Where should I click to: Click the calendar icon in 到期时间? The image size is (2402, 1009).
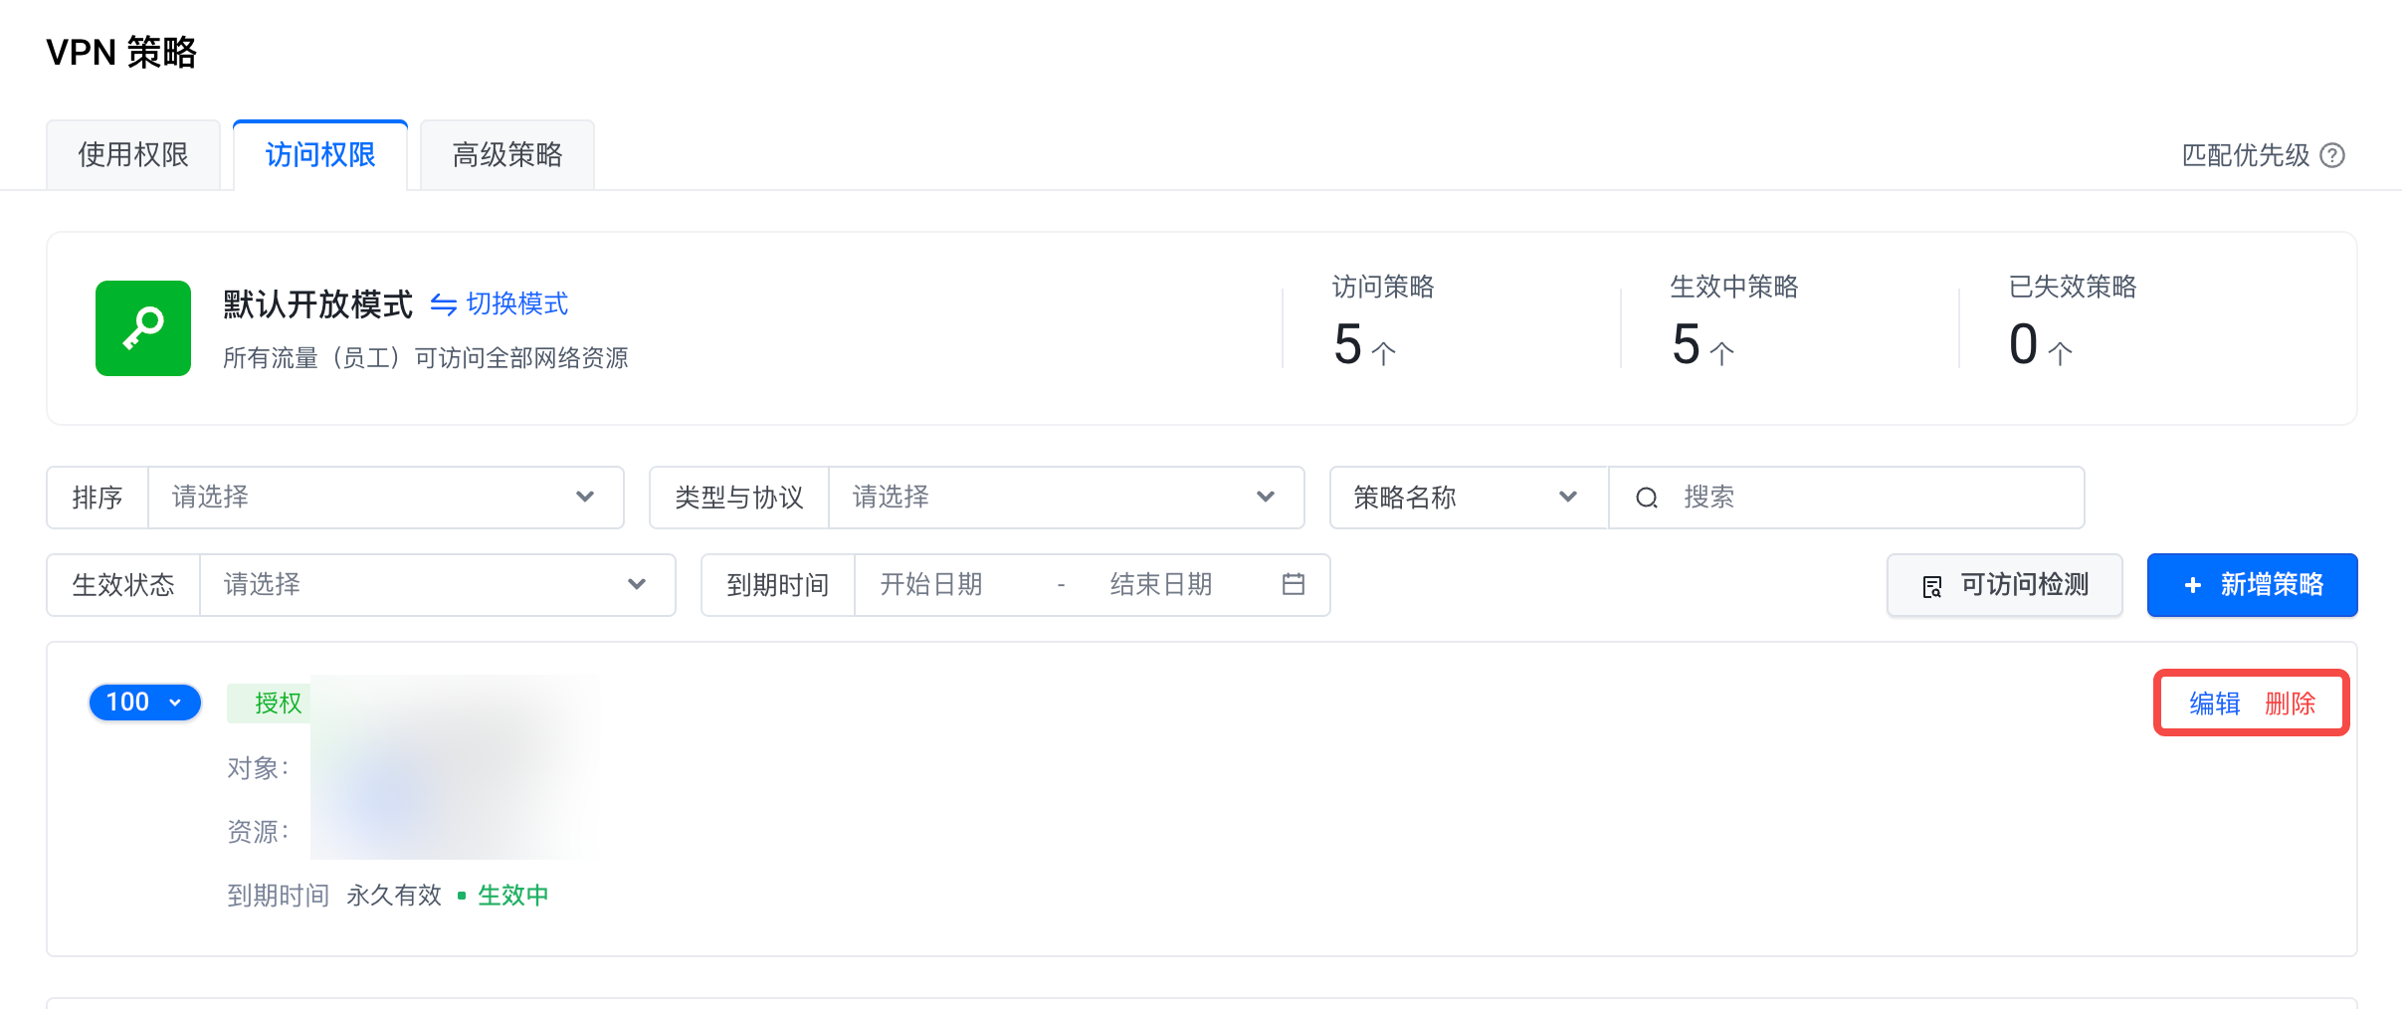(1293, 584)
